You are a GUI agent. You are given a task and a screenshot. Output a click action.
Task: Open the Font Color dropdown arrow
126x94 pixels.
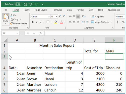(64, 22)
